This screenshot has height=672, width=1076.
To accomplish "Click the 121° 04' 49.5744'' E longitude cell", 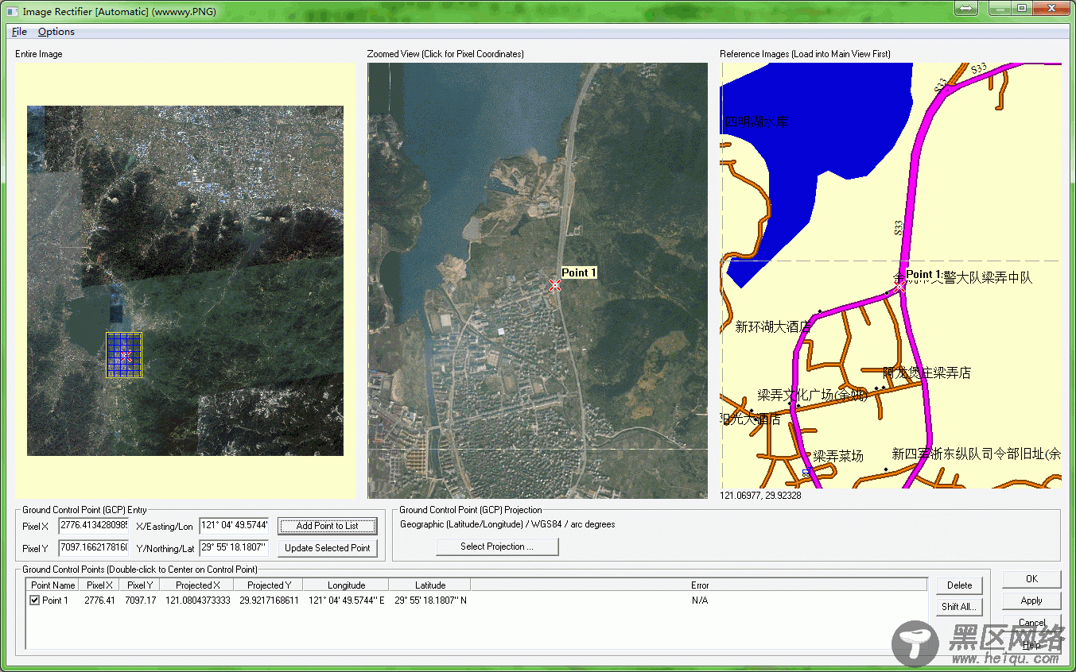I will (x=347, y=601).
